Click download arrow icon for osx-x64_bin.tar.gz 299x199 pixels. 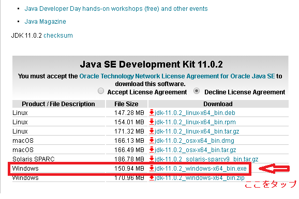pyautogui.click(x=152, y=150)
